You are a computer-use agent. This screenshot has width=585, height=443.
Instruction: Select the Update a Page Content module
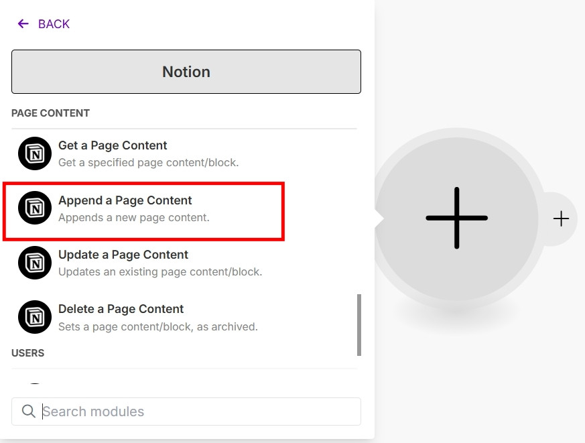point(184,263)
